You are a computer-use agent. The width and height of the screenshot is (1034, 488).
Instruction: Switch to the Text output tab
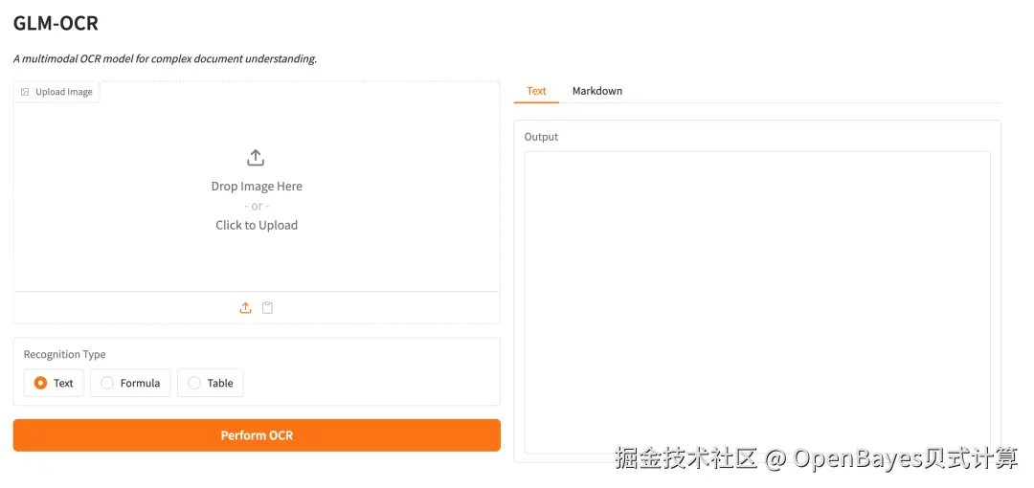pos(536,91)
